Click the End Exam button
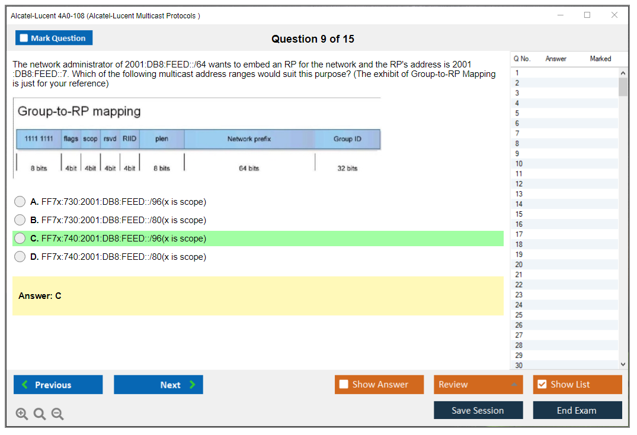The image size is (637, 435). (577, 410)
